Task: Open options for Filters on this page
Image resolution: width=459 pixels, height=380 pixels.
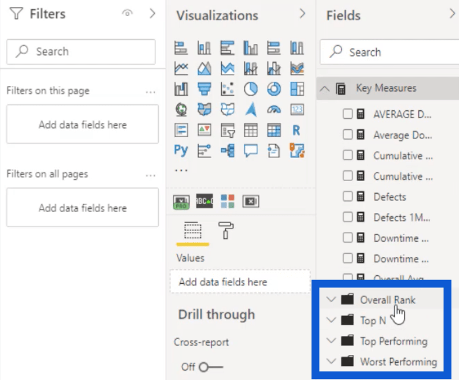Action: [x=150, y=92]
